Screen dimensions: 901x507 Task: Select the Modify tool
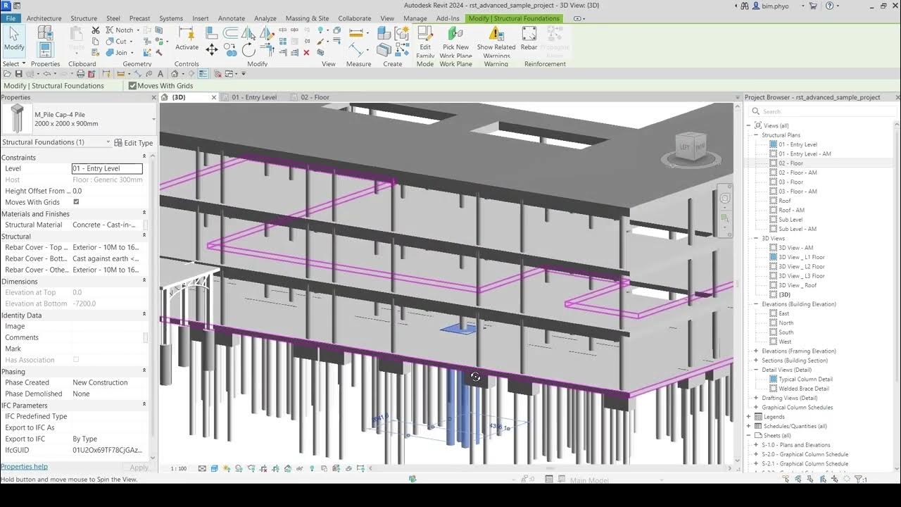(x=14, y=40)
